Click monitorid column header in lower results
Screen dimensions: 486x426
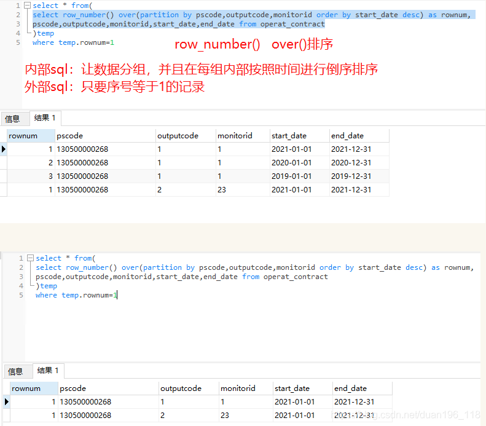(246, 389)
